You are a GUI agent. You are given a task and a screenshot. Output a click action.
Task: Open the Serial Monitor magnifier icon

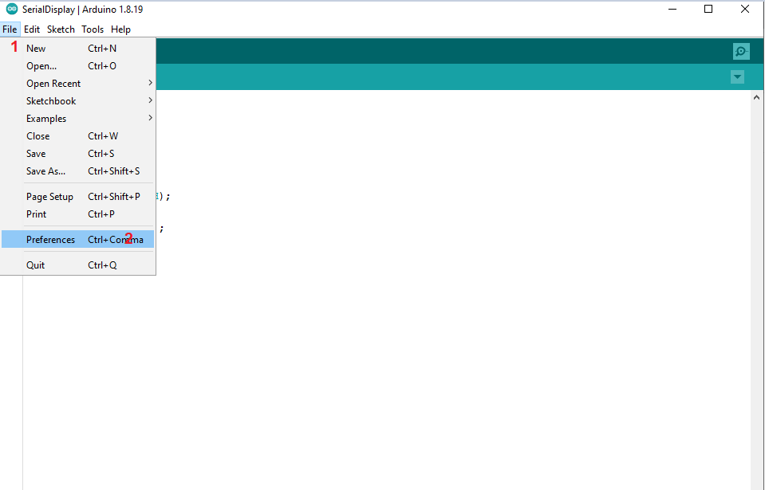(741, 51)
